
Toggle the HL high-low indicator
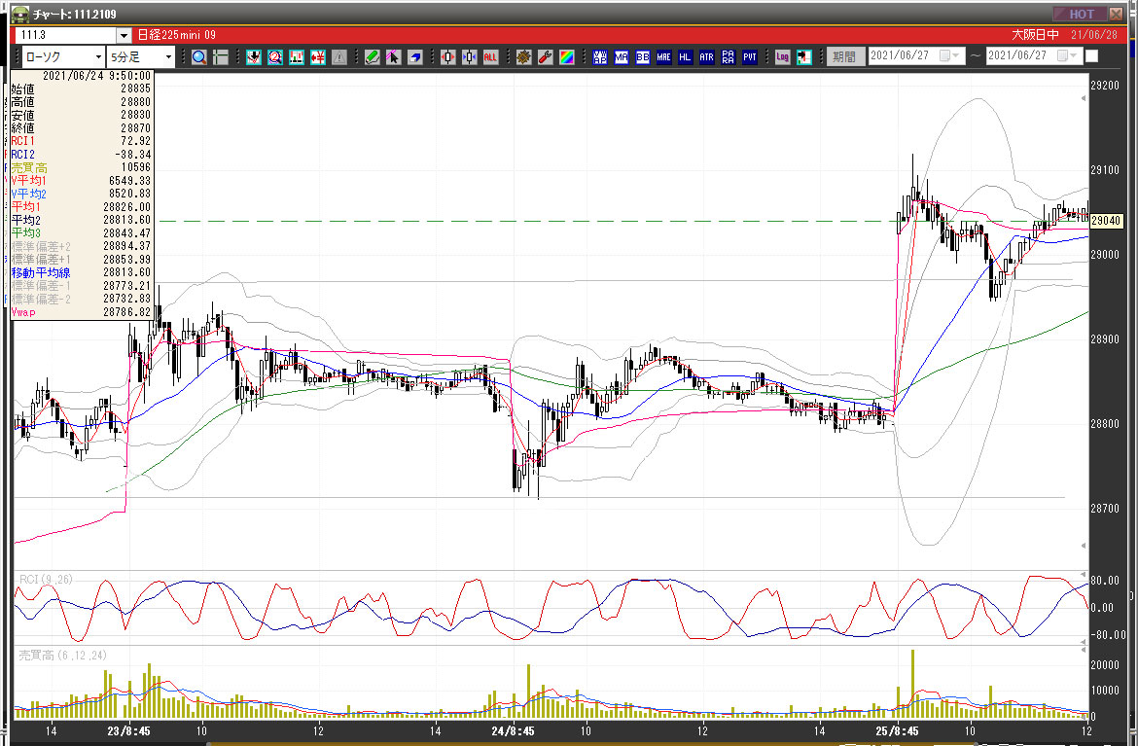[685, 56]
